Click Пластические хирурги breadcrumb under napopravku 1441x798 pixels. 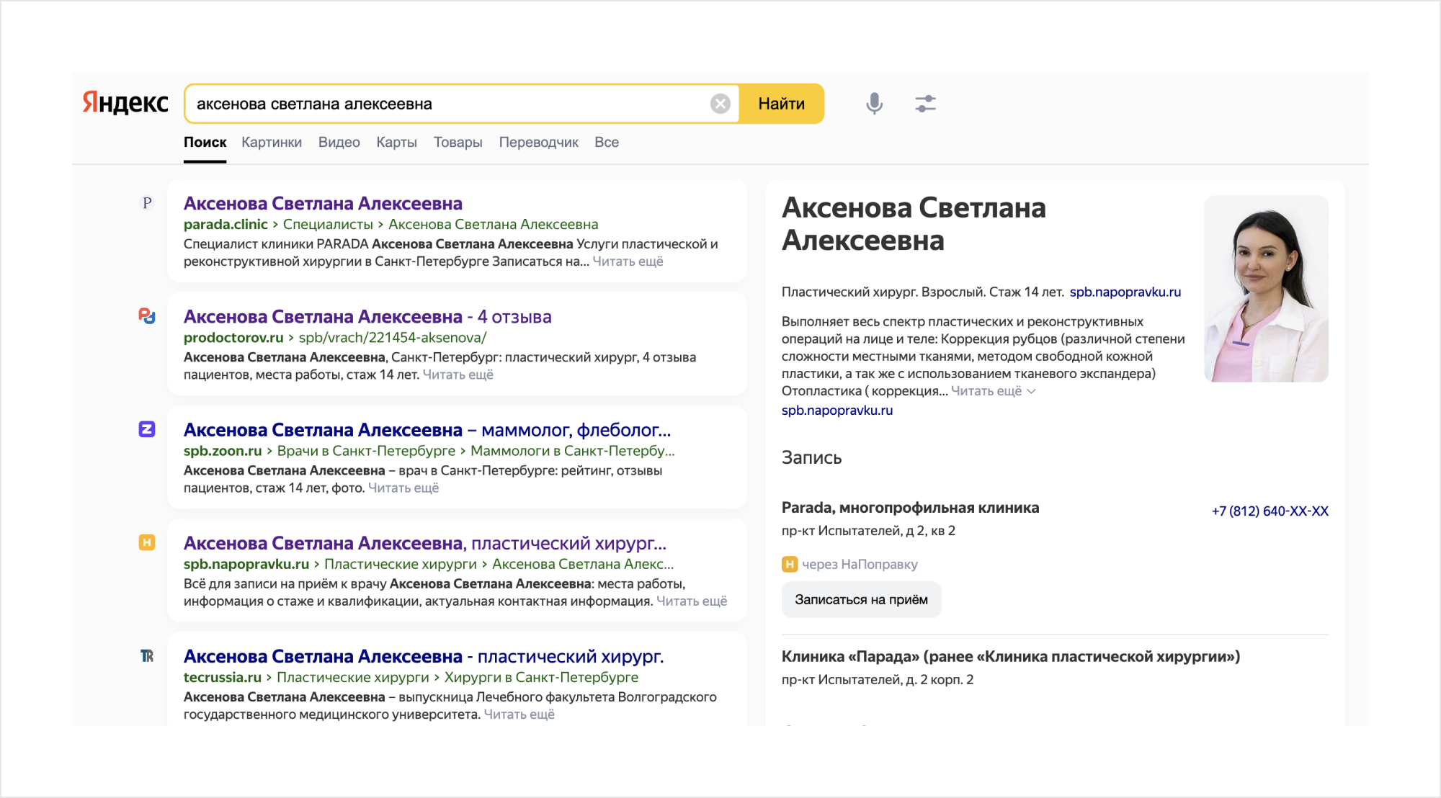401,563
